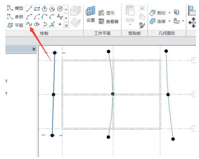This screenshot has width=199, height=159.
Task: Click the Move tool four-arrow icon
Action: click(192, 23)
